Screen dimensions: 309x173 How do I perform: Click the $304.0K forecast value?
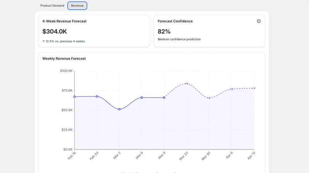(54, 32)
